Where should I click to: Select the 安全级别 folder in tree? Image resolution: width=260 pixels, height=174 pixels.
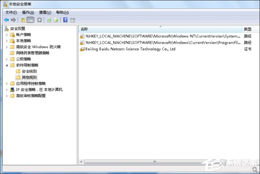pos(29,71)
